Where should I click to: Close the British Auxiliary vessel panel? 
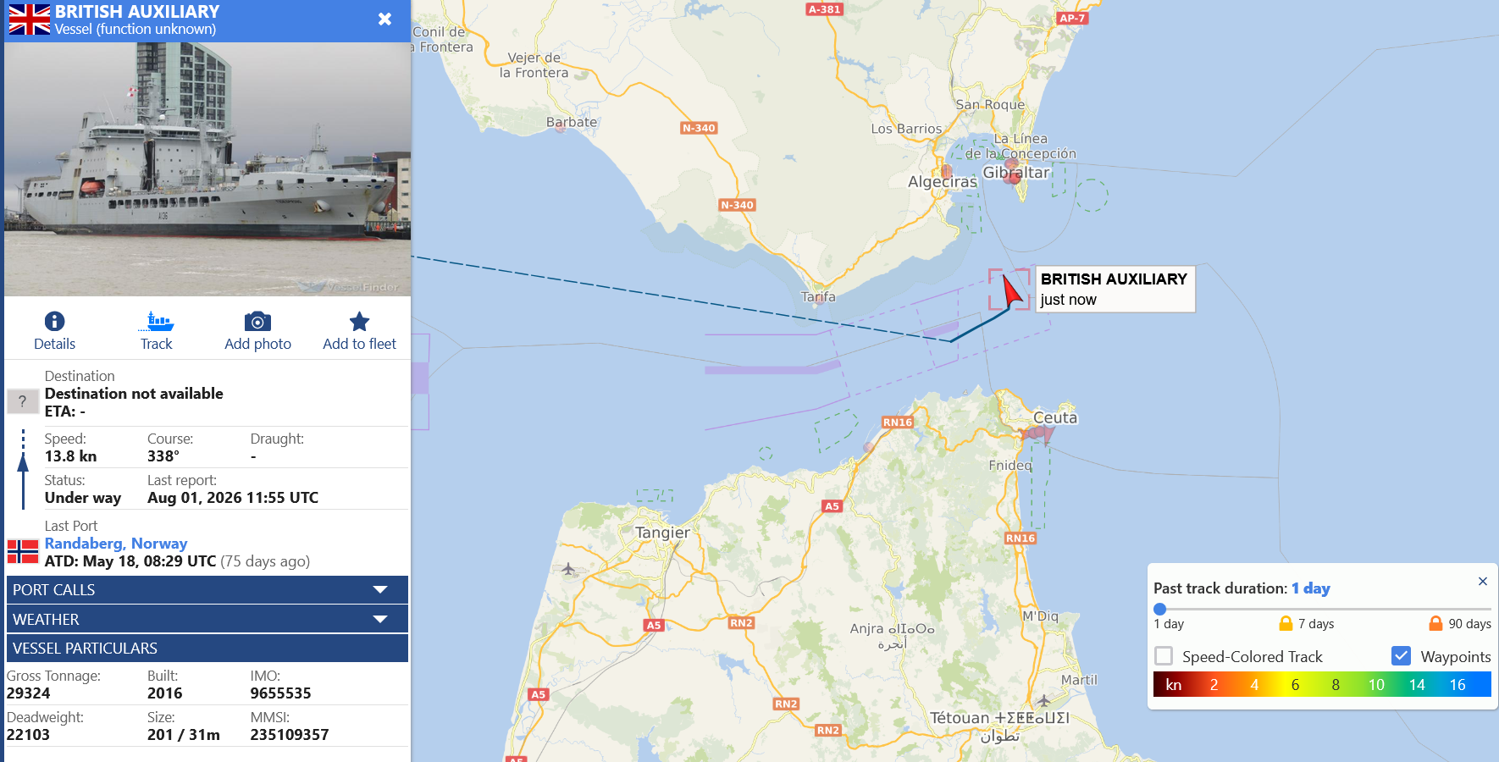384,19
